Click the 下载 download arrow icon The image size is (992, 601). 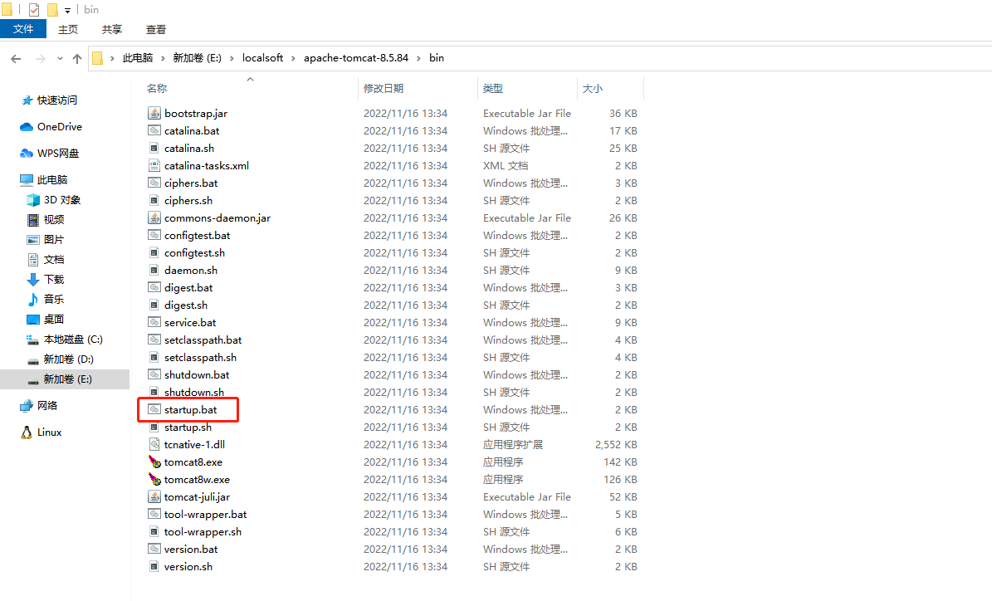coord(33,279)
